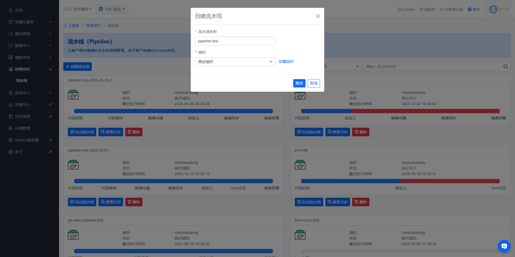This screenshot has width=515, height=257.
Task: Click pipeline-test-2025-06-18-2 docker pipeline icon
Action: point(73,95)
